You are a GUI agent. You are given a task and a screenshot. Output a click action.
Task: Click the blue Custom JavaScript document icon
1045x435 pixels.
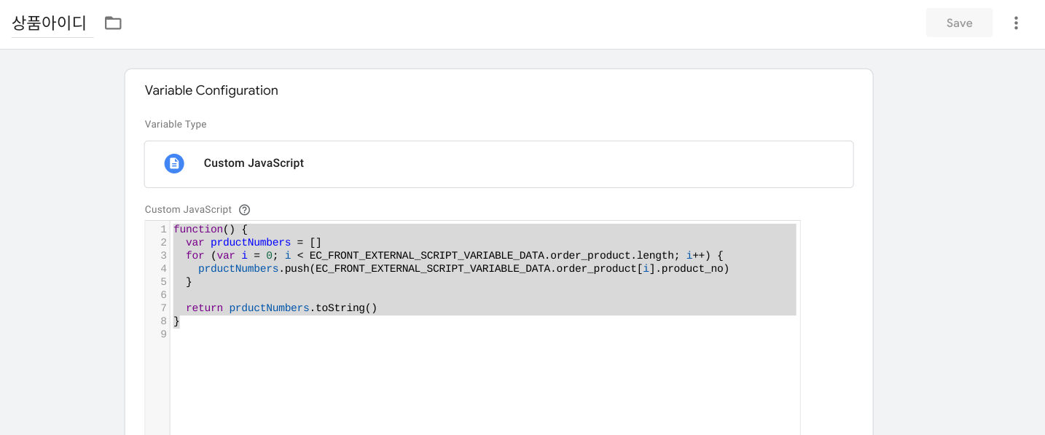pyautogui.click(x=174, y=163)
